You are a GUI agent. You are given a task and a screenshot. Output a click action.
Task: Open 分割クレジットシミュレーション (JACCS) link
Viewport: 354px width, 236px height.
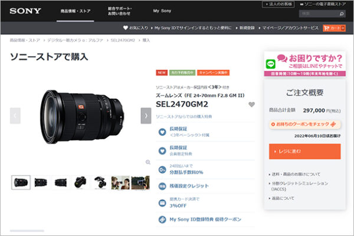[299, 186]
